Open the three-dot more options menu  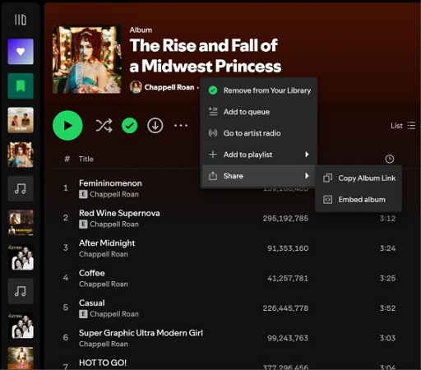[x=181, y=126]
